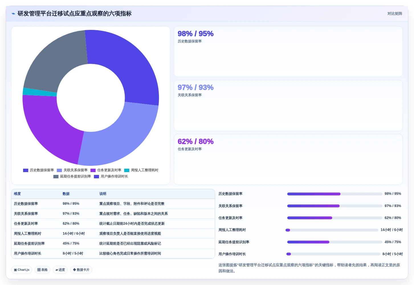Toggle 用户操作培训时长 legend swatch
Screen dimensions: 414x285
(96, 177)
